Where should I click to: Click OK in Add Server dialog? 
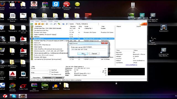coord(83,54)
